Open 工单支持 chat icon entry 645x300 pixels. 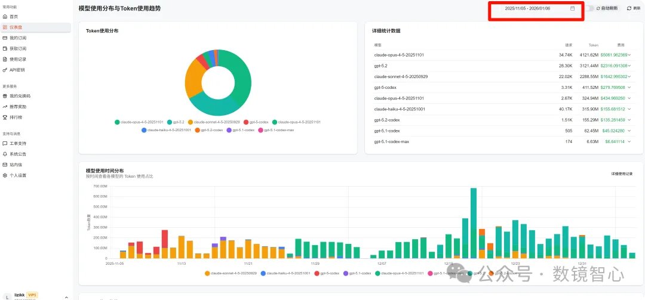pos(5,143)
